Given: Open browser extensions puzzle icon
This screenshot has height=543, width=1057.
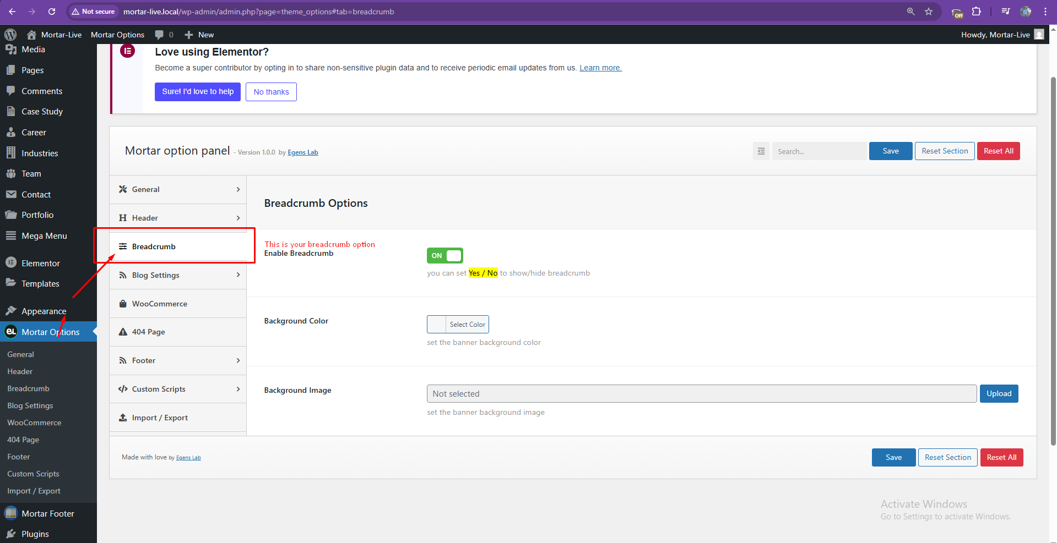Looking at the screenshot, I should coord(976,12).
